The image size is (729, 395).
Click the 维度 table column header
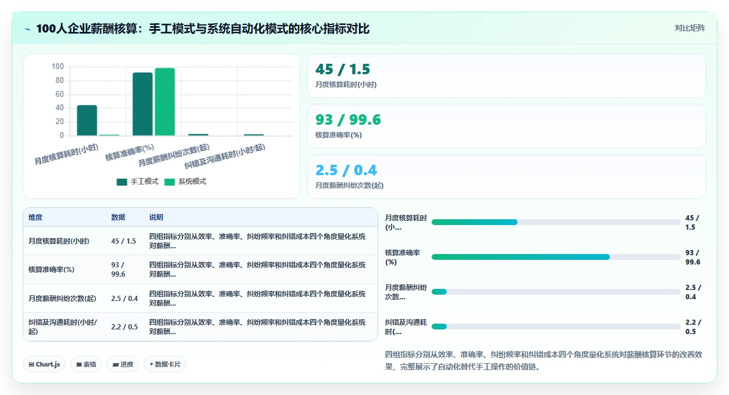click(x=35, y=218)
